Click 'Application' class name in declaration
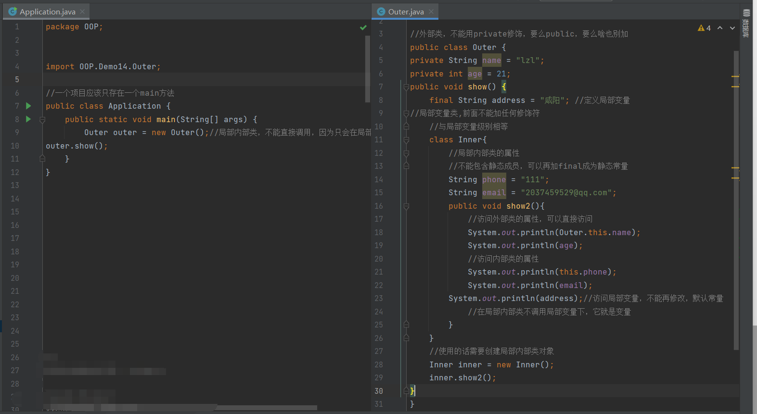The image size is (757, 414). pyautogui.click(x=134, y=106)
